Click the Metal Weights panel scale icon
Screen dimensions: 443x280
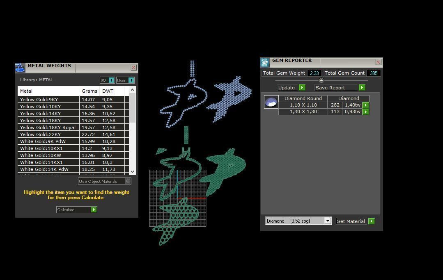coord(20,68)
